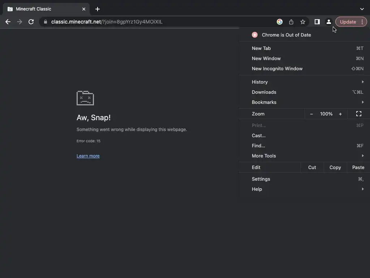Click the Aw, Snap! heading
Screen dimensions: 370x278
pos(94,118)
